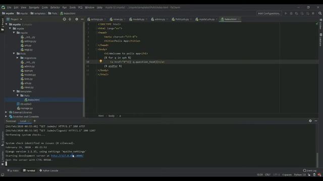Click the Add Configuration button
The height and width of the screenshot is (181, 323).
click(269, 14)
